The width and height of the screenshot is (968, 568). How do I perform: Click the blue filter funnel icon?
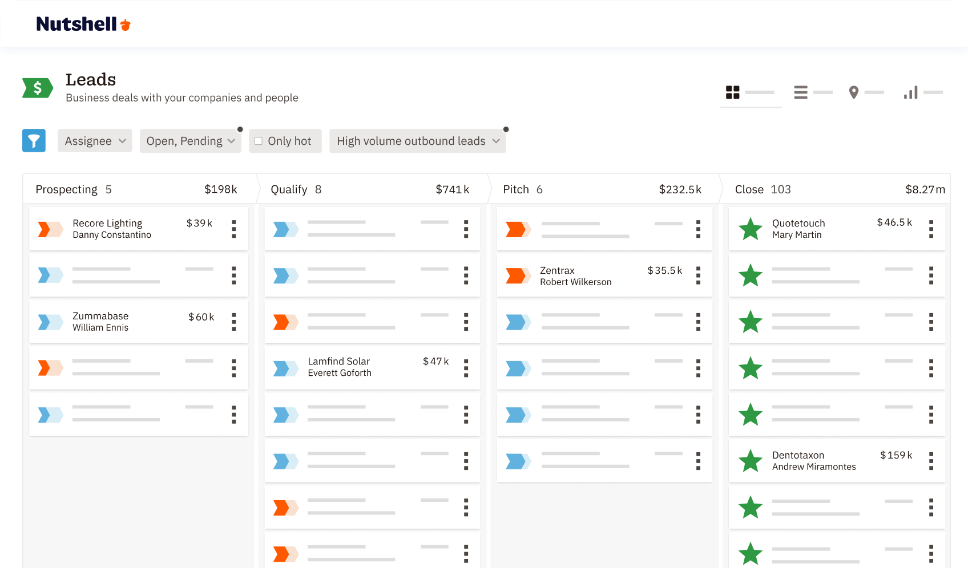[34, 140]
